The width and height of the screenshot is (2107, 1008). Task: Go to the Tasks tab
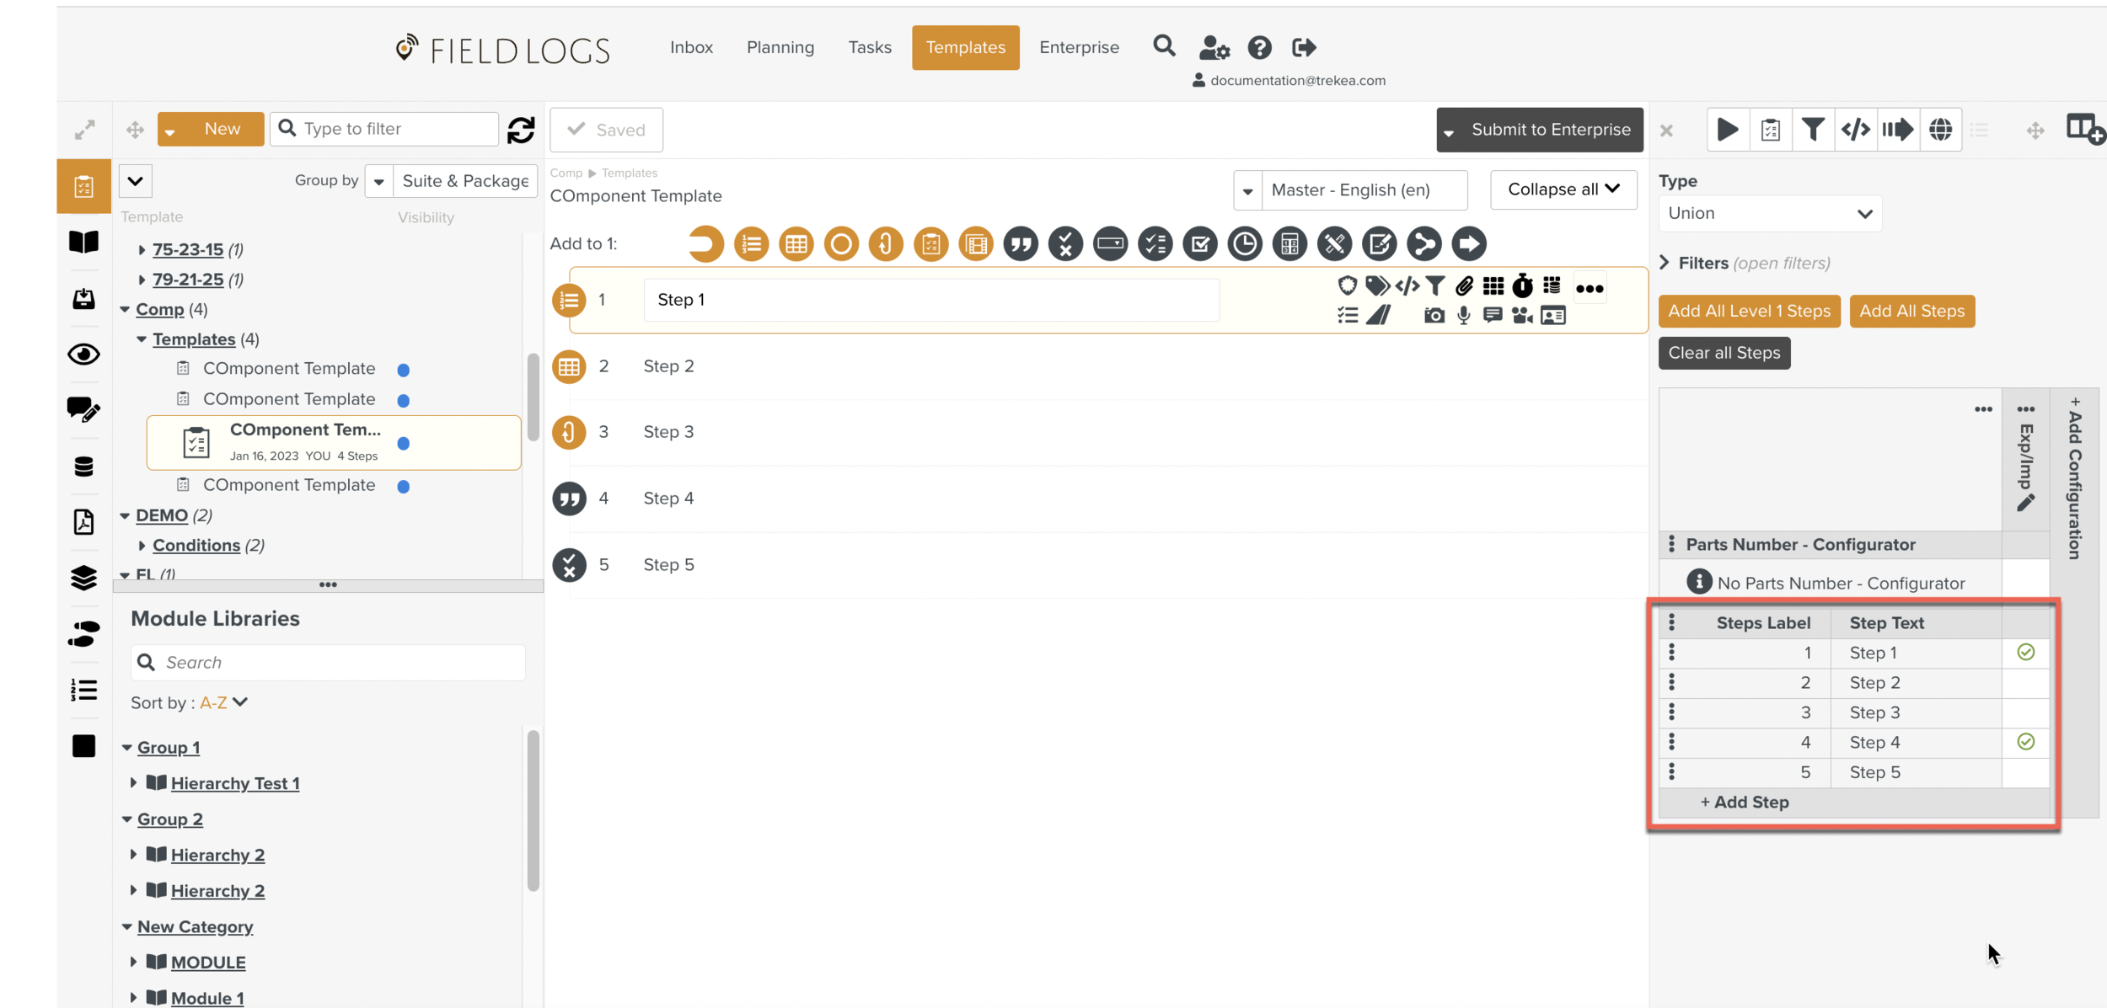870,47
